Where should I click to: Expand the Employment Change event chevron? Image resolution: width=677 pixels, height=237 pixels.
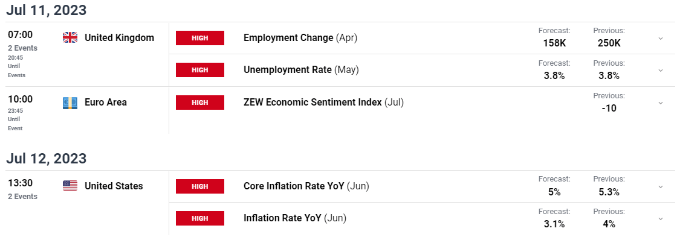tap(660, 39)
